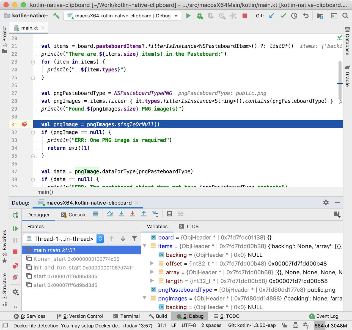Fold the if block at line 32
This screenshot has height=330, width=352.
pyautogui.click(x=33, y=133)
